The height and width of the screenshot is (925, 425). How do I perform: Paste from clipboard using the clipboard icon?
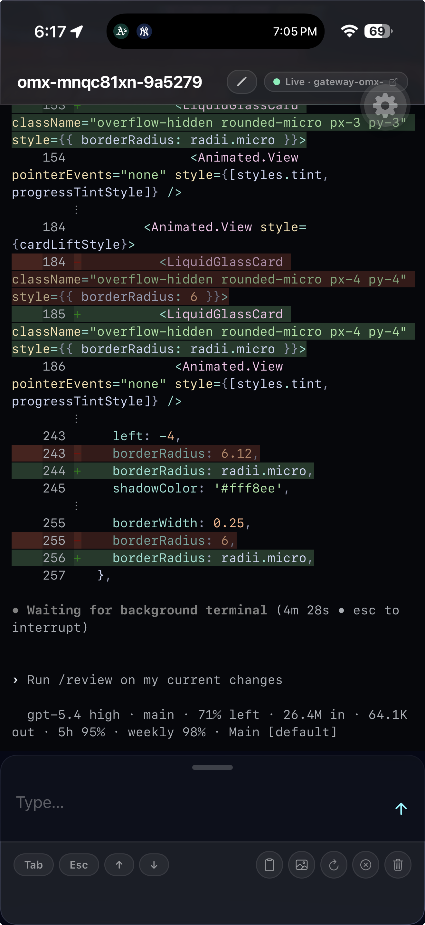coord(269,865)
